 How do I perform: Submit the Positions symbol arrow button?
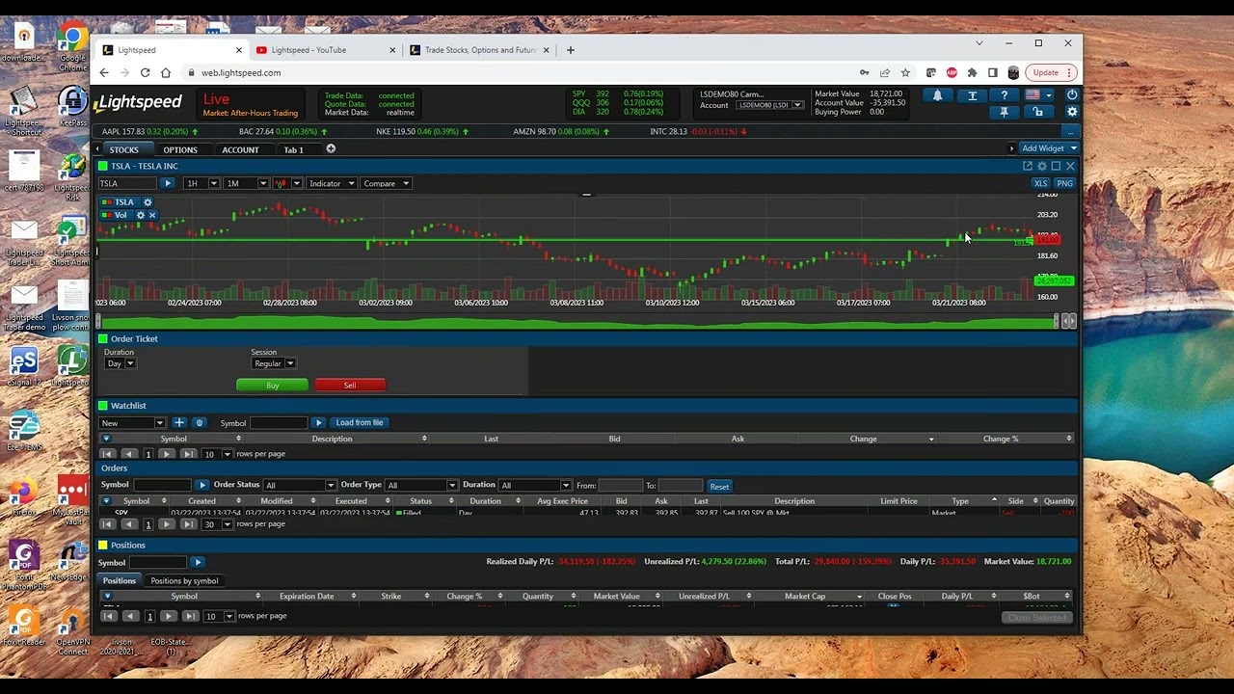pyautogui.click(x=197, y=562)
